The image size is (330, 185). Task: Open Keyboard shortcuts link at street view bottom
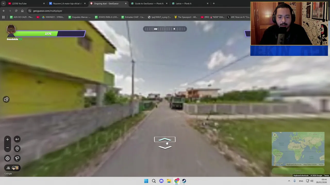[301, 175]
